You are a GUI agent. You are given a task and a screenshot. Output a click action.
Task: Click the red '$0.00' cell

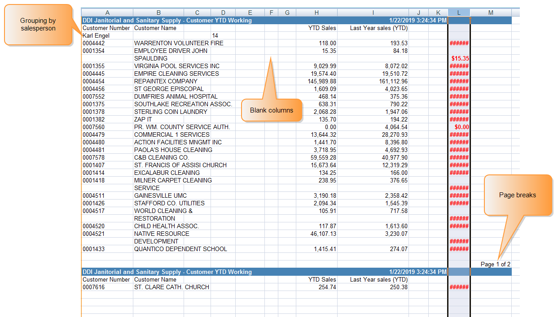click(462, 127)
